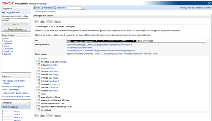Click the top Cancel button

57,21
